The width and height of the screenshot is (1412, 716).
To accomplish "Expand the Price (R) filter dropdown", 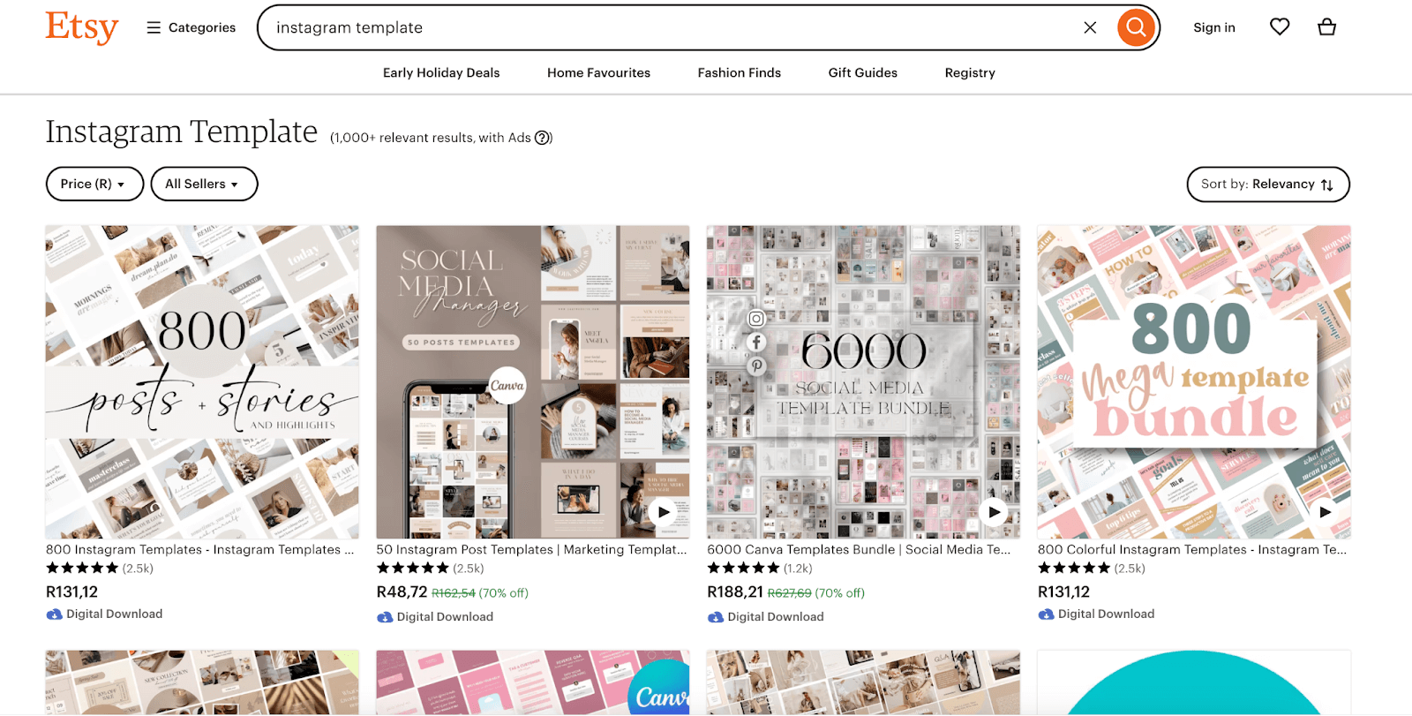I will (94, 184).
